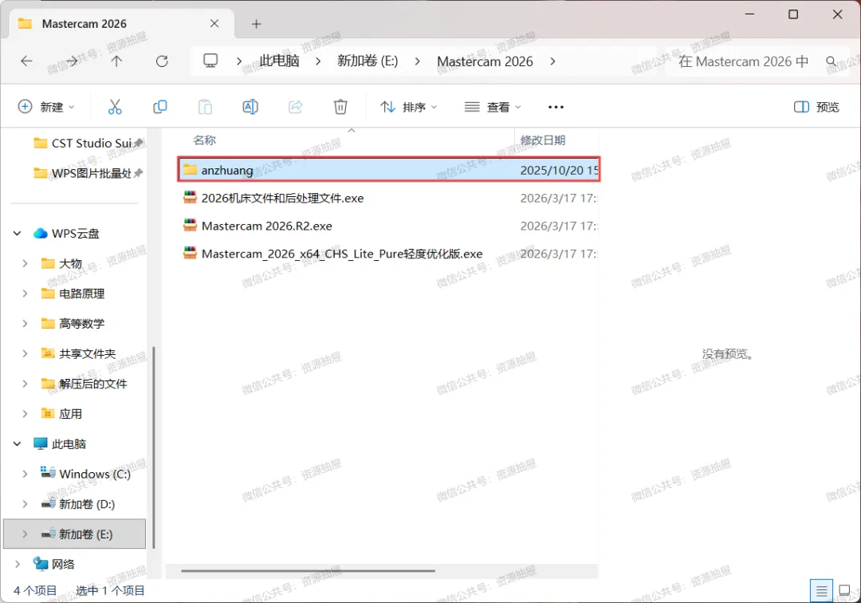The height and width of the screenshot is (603, 861).
Task: Switch to large icons view in status bar
Action: 845,591
